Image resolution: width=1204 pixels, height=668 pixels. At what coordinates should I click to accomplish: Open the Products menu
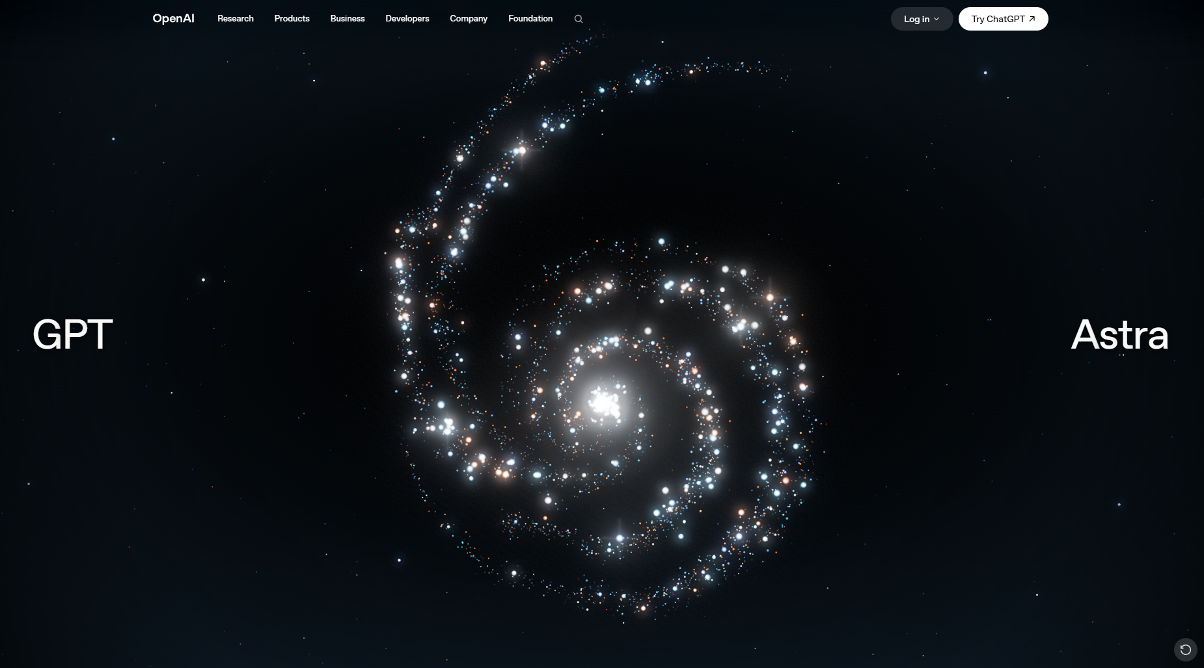click(292, 18)
